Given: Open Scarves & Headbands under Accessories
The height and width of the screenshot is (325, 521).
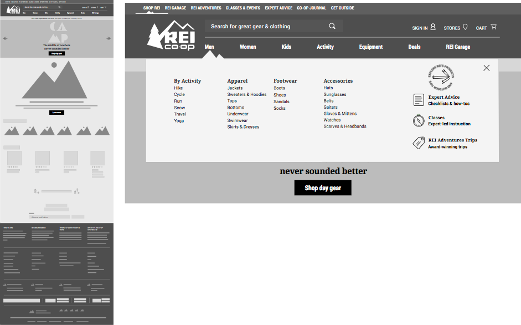Looking at the screenshot, I should 345,126.
